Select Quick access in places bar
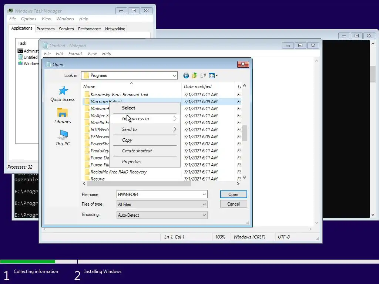379x284 pixels. [63, 94]
